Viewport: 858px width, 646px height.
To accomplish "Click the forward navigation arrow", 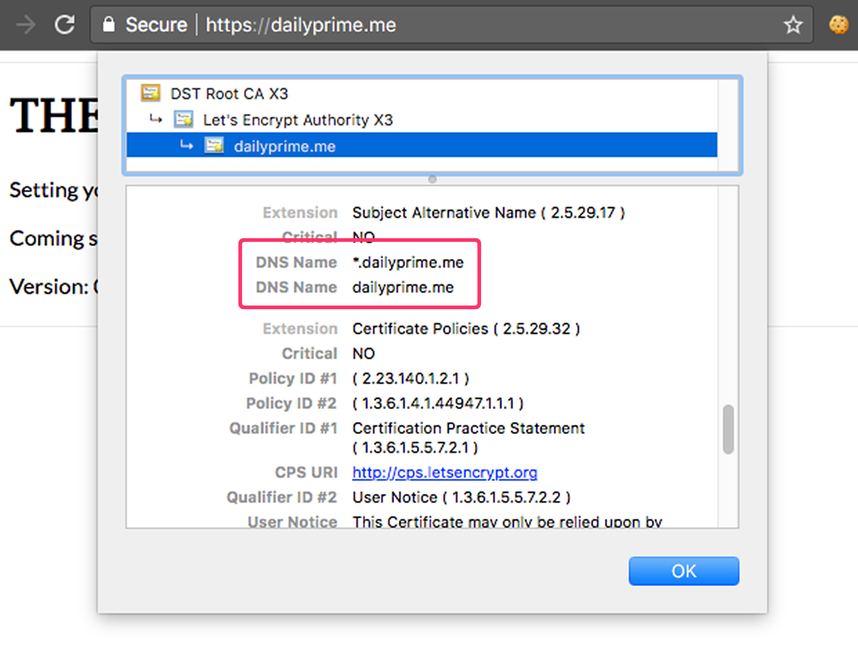I will click(26, 25).
